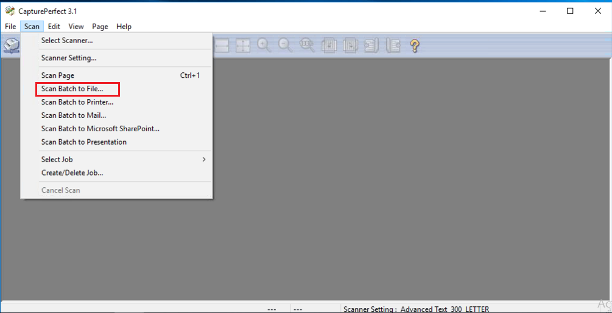Viewport: 612px width, 313px height.
Task: Zoom out with the minus magnifier icon
Action: pyautogui.click(x=286, y=46)
